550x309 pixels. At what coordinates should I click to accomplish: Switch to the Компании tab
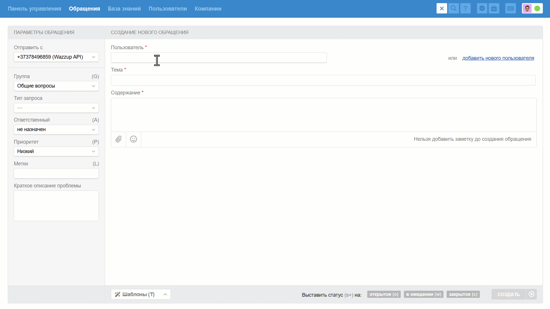[x=208, y=9]
